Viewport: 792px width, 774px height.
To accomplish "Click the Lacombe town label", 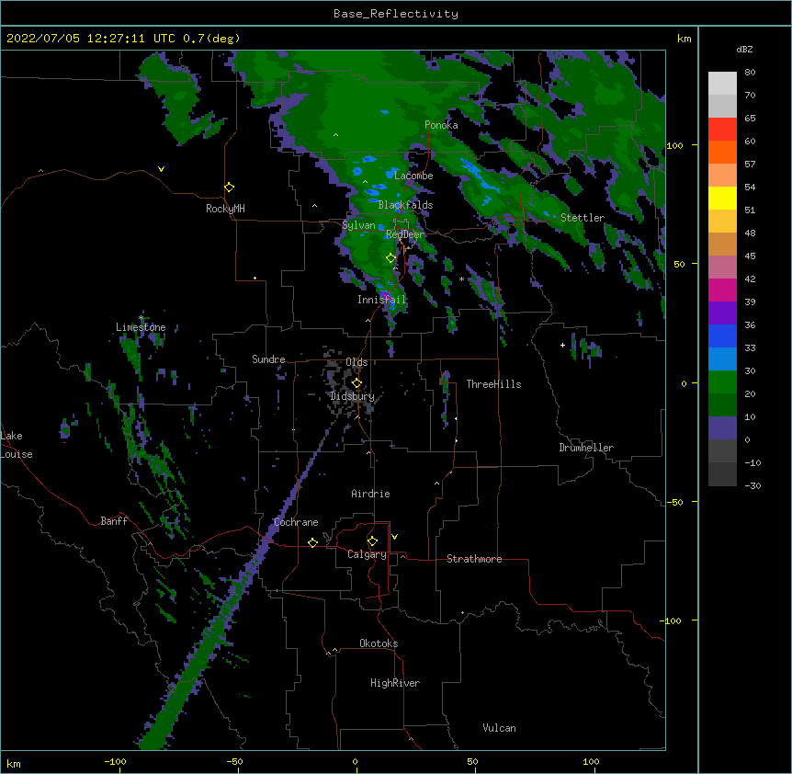I will click(413, 176).
